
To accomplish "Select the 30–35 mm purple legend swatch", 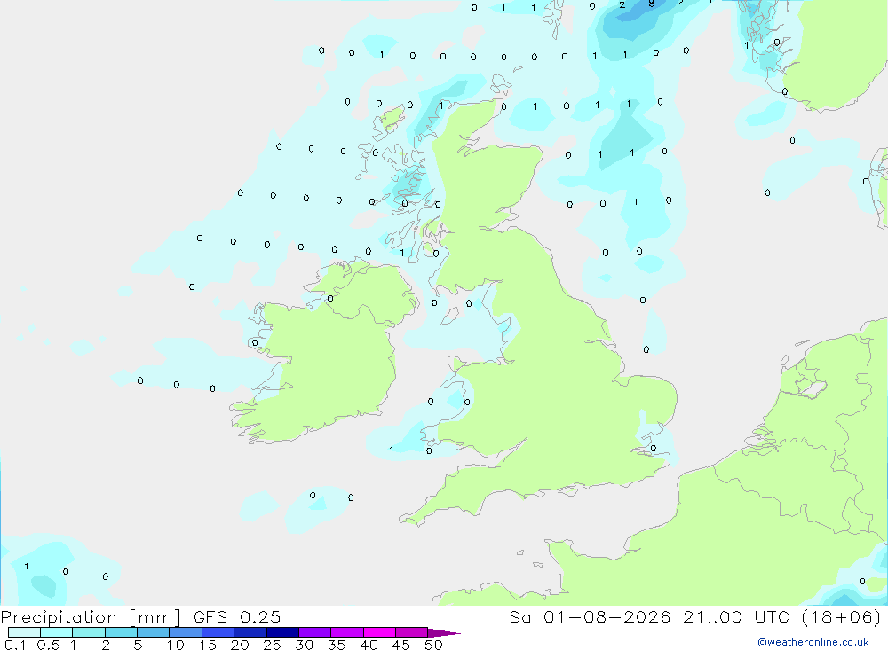I will 315,632.
